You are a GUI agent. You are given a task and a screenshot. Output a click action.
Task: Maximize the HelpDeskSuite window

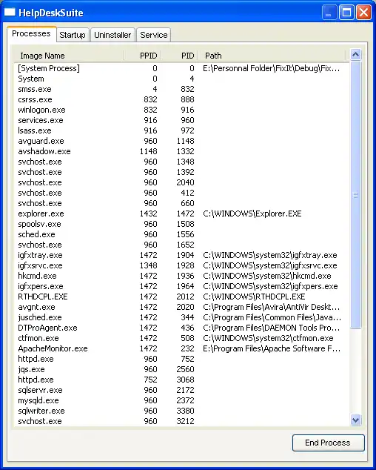coord(346,13)
